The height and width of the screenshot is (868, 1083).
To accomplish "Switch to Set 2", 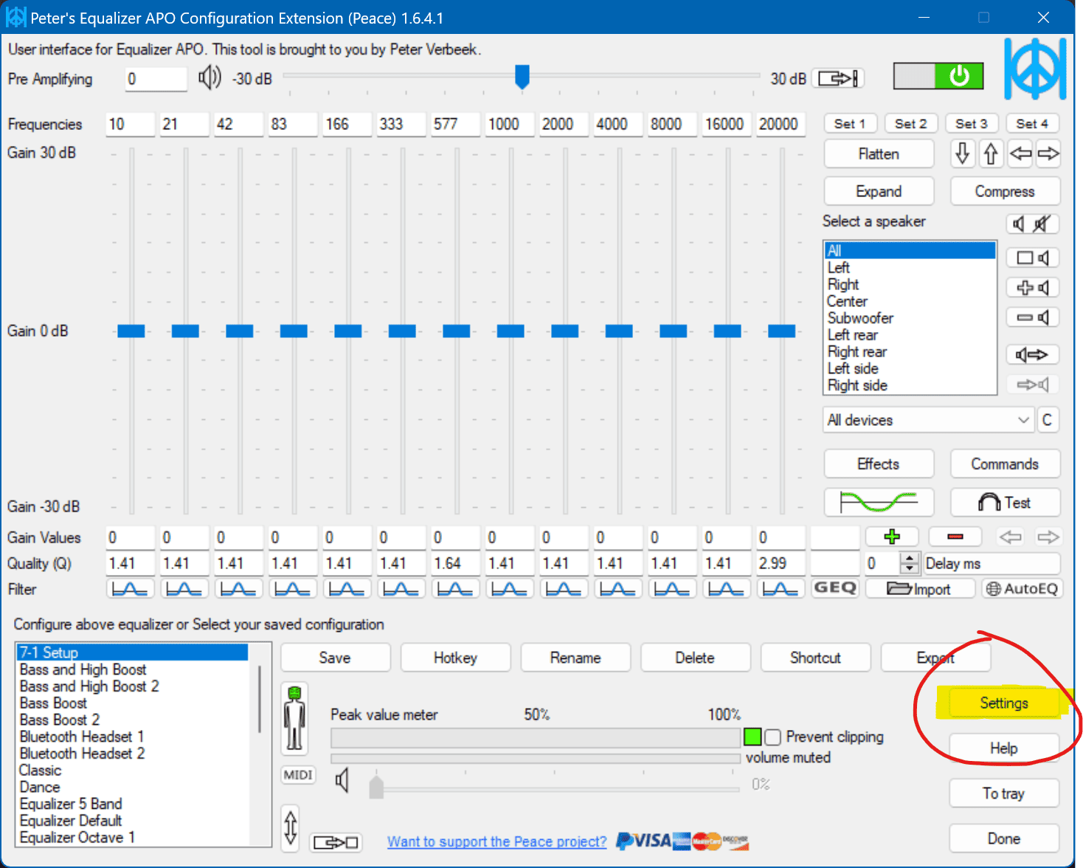I will (x=910, y=123).
